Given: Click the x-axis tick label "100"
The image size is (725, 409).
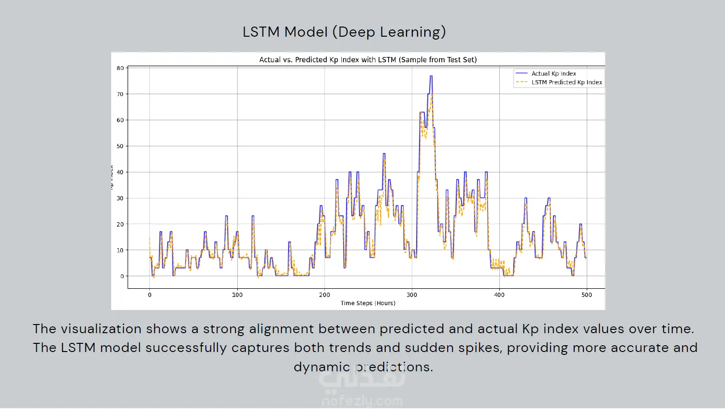Looking at the screenshot, I should coord(237,295).
